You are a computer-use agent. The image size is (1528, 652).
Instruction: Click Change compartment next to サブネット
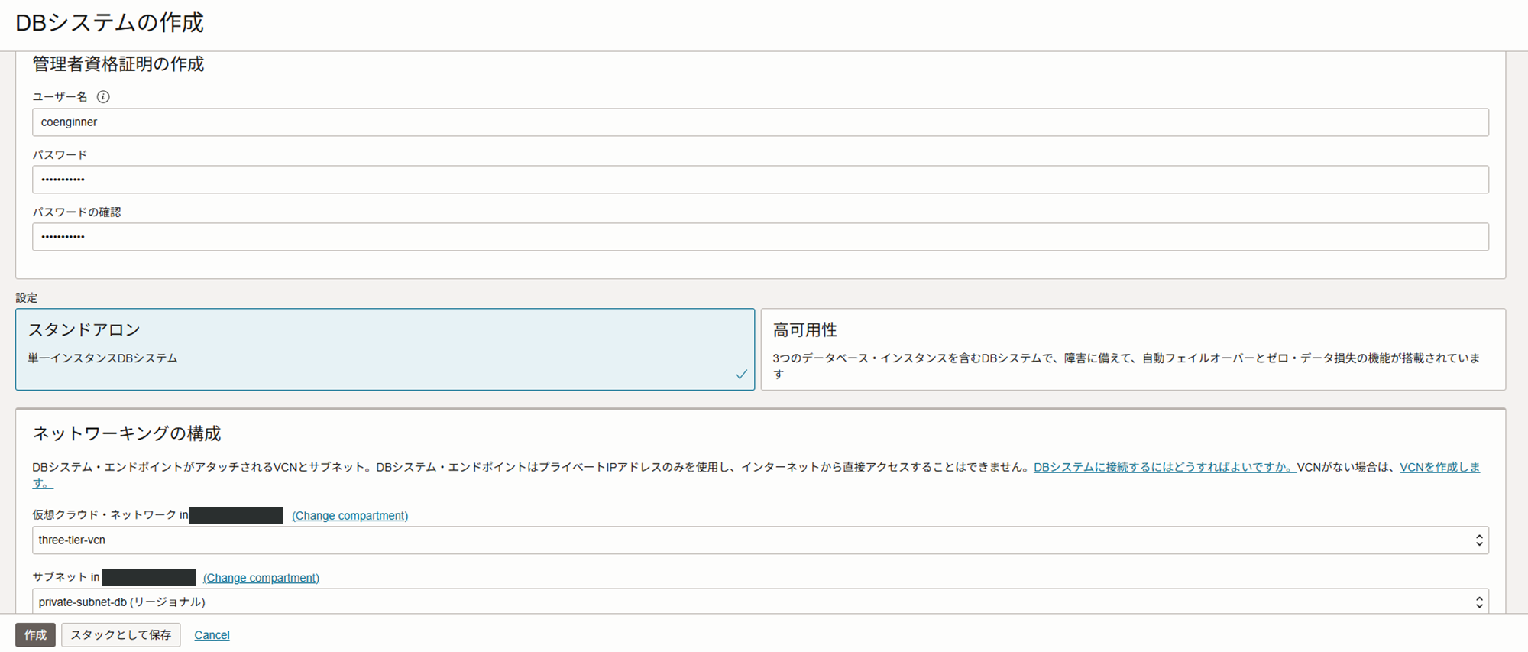coord(261,578)
